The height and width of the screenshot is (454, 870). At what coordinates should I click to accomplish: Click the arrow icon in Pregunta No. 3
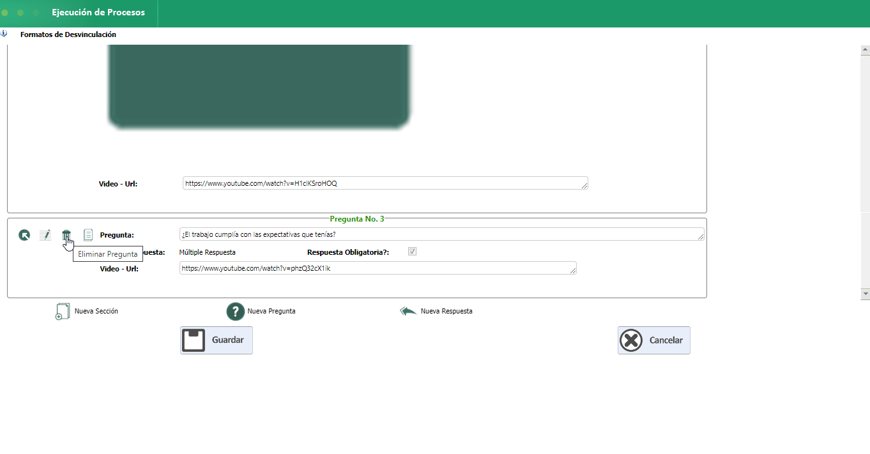coord(24,235)
